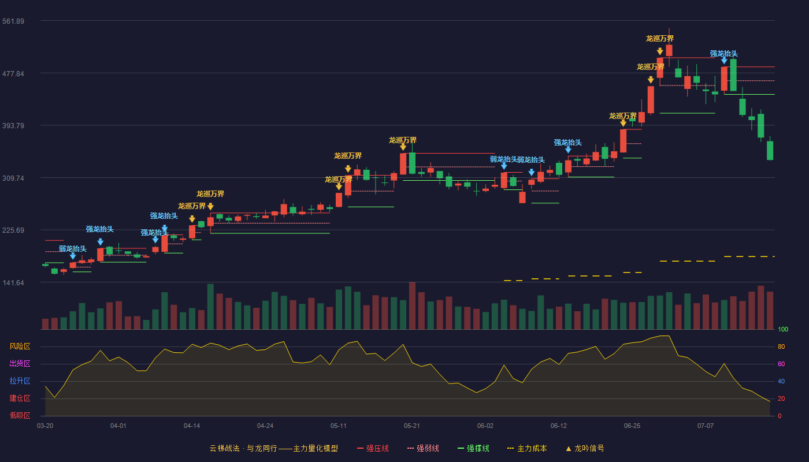Click the 06-02 date label
The height and width of the screenshot is (462, 809).
pyautogui.click(x=485, y=426)
